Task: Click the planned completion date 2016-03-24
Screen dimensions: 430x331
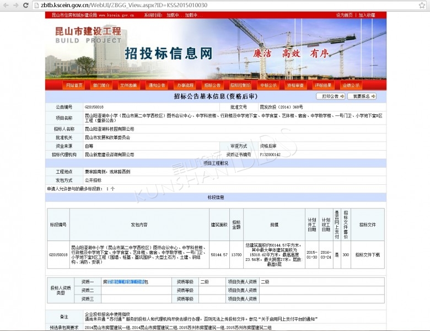Action: click(326, 255)
